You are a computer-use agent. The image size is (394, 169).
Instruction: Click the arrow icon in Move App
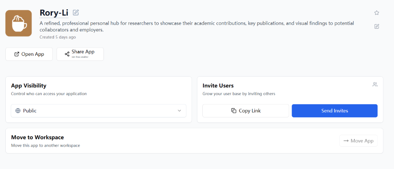pos(346,141)
